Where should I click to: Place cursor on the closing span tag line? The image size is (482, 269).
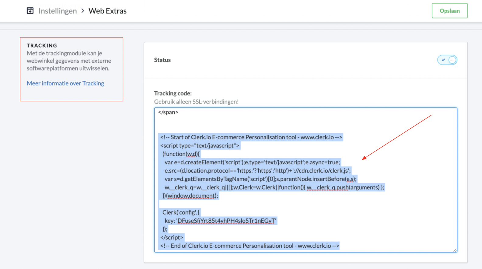click(168, 112)
